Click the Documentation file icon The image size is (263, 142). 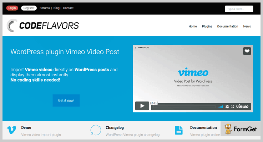(x=179, y=130)
